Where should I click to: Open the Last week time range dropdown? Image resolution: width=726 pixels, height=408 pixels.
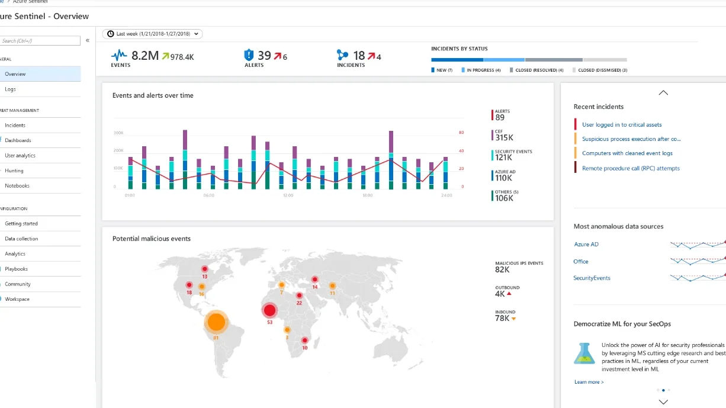point(153,34)
